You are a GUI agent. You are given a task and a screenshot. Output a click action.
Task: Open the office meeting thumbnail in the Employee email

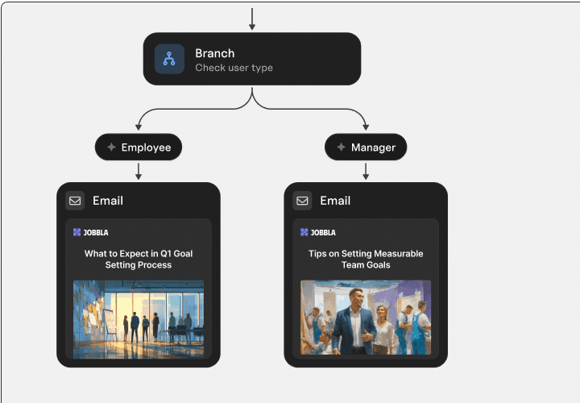(x=139, y=319)
